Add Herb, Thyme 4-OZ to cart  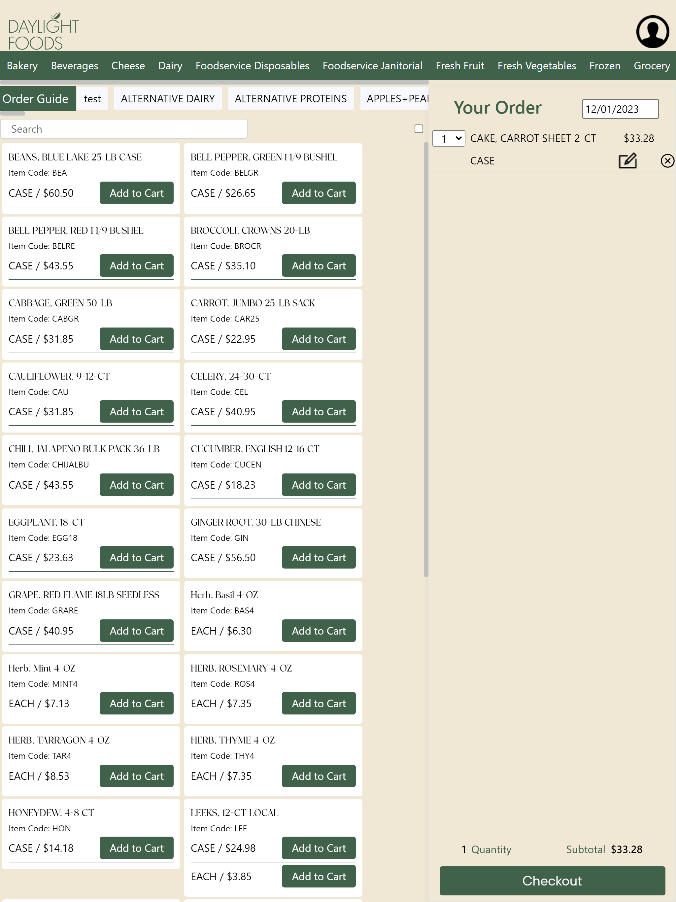[319, 776]
